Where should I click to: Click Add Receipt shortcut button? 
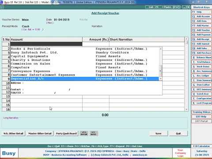click(201, 39)
